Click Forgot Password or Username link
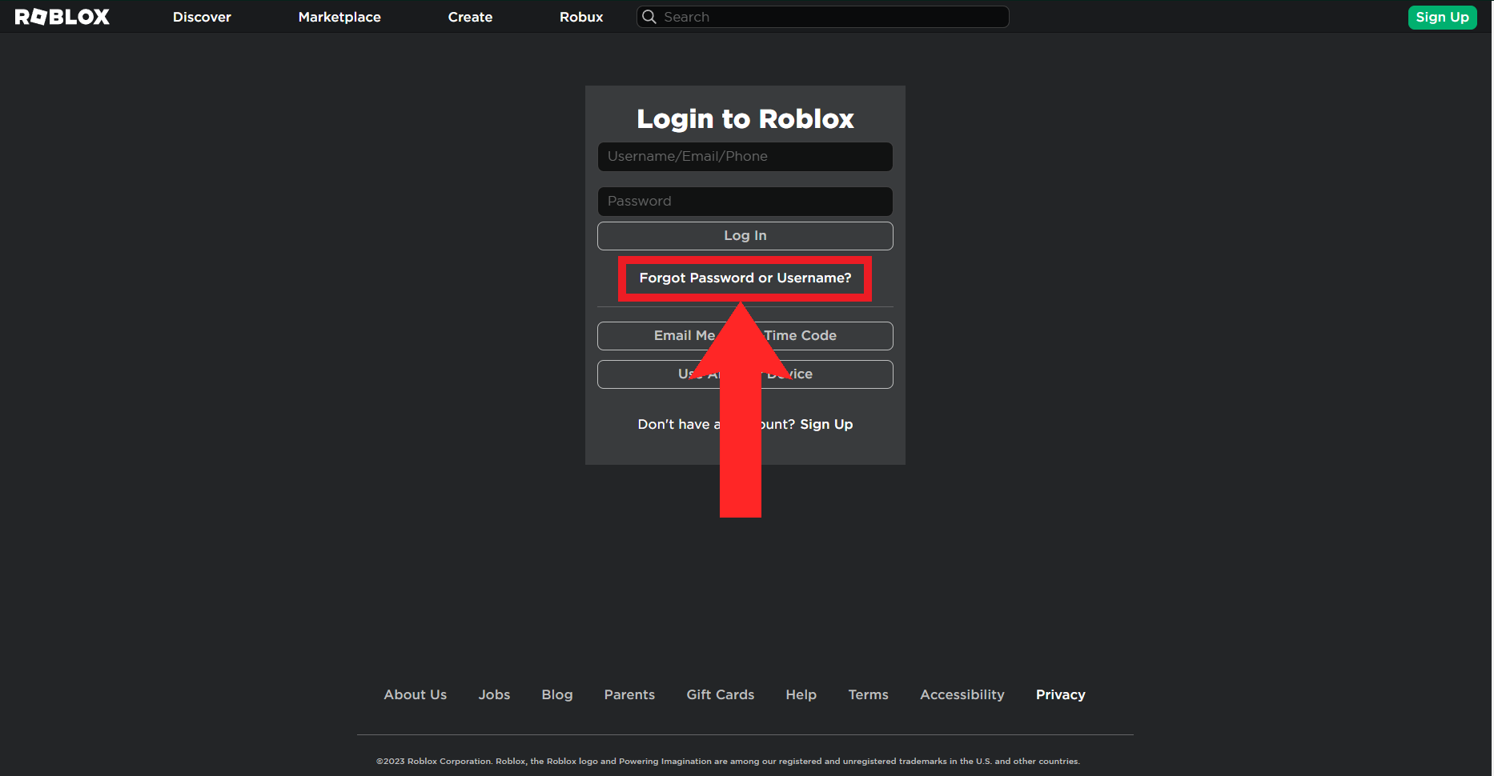The width and height of the screenshot is (1494, 776). [x=745, y=278]
